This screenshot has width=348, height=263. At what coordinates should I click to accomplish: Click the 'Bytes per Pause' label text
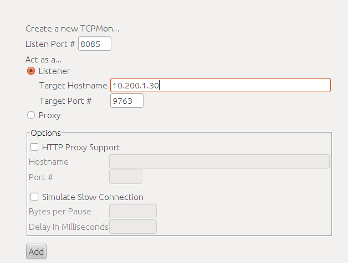click(x=60, y=212)
